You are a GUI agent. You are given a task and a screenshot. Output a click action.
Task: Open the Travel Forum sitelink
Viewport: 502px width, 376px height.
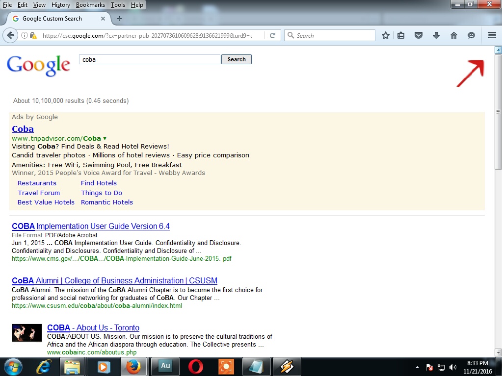point(39,193)
